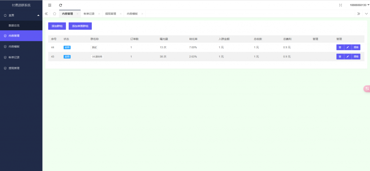Open the tab options dropdown chevron
This screenshot has width=370, height=171.
(366, 14)
